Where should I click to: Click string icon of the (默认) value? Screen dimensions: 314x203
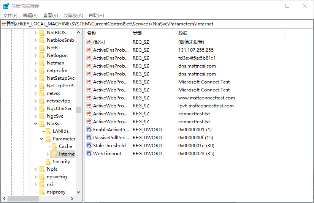[x=89, y=42]
